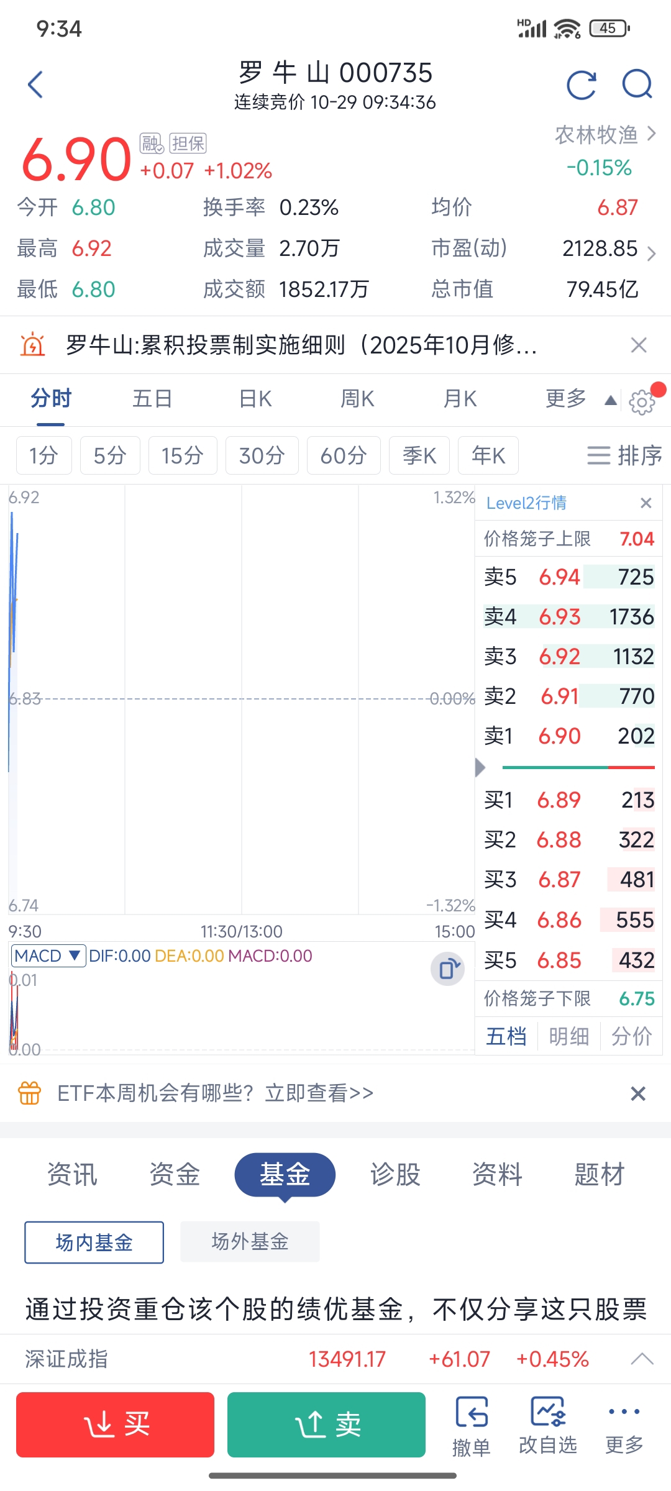Open the MACD indicator dropdown
The height and width of the screenshot is (1491, 671).
click(48, 955)
